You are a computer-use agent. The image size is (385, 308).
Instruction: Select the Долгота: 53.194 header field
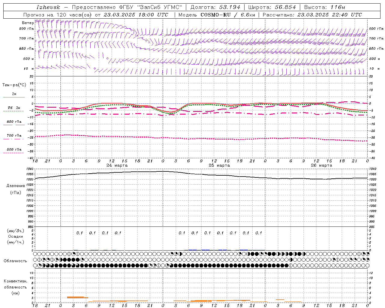pos(215,7)
